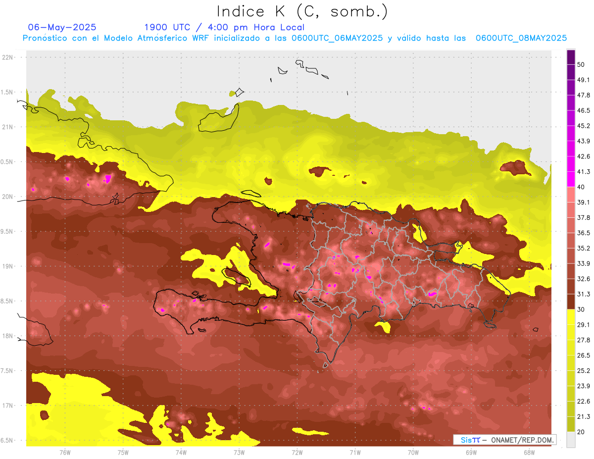Click initialization time "0600UTC_06MAY2025"

click(337, 38)
